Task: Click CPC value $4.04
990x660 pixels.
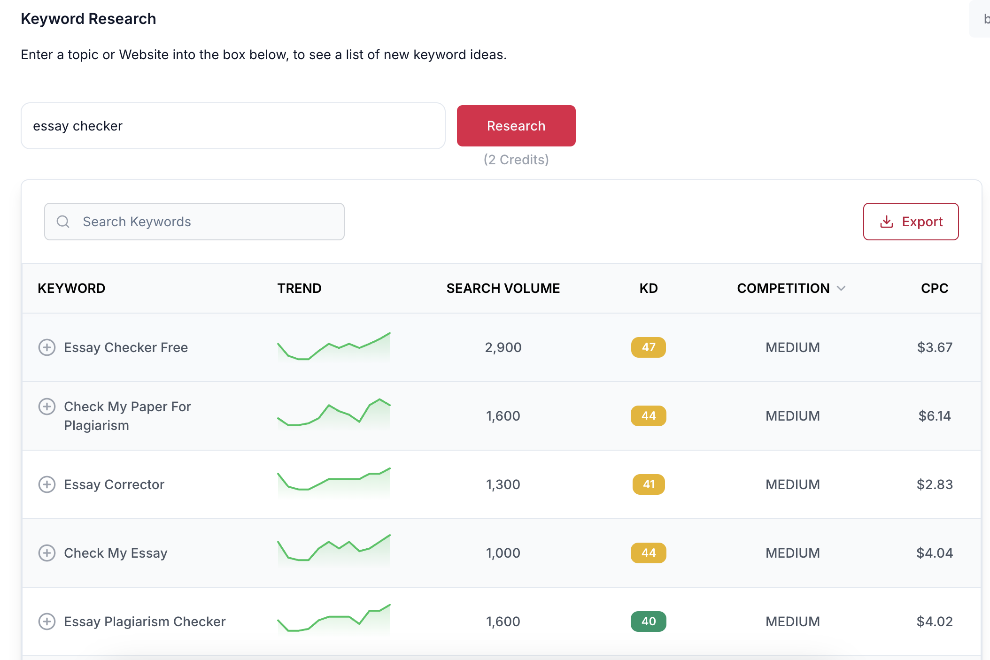Action: pos(935,553)
